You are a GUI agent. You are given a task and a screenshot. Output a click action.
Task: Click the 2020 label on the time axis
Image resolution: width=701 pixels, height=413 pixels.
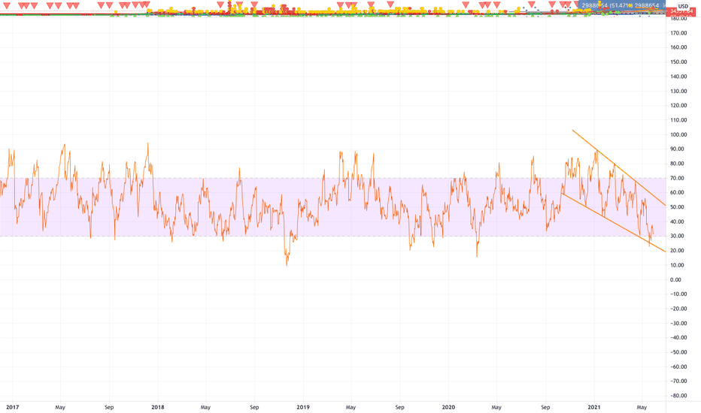tap(448, 407)
